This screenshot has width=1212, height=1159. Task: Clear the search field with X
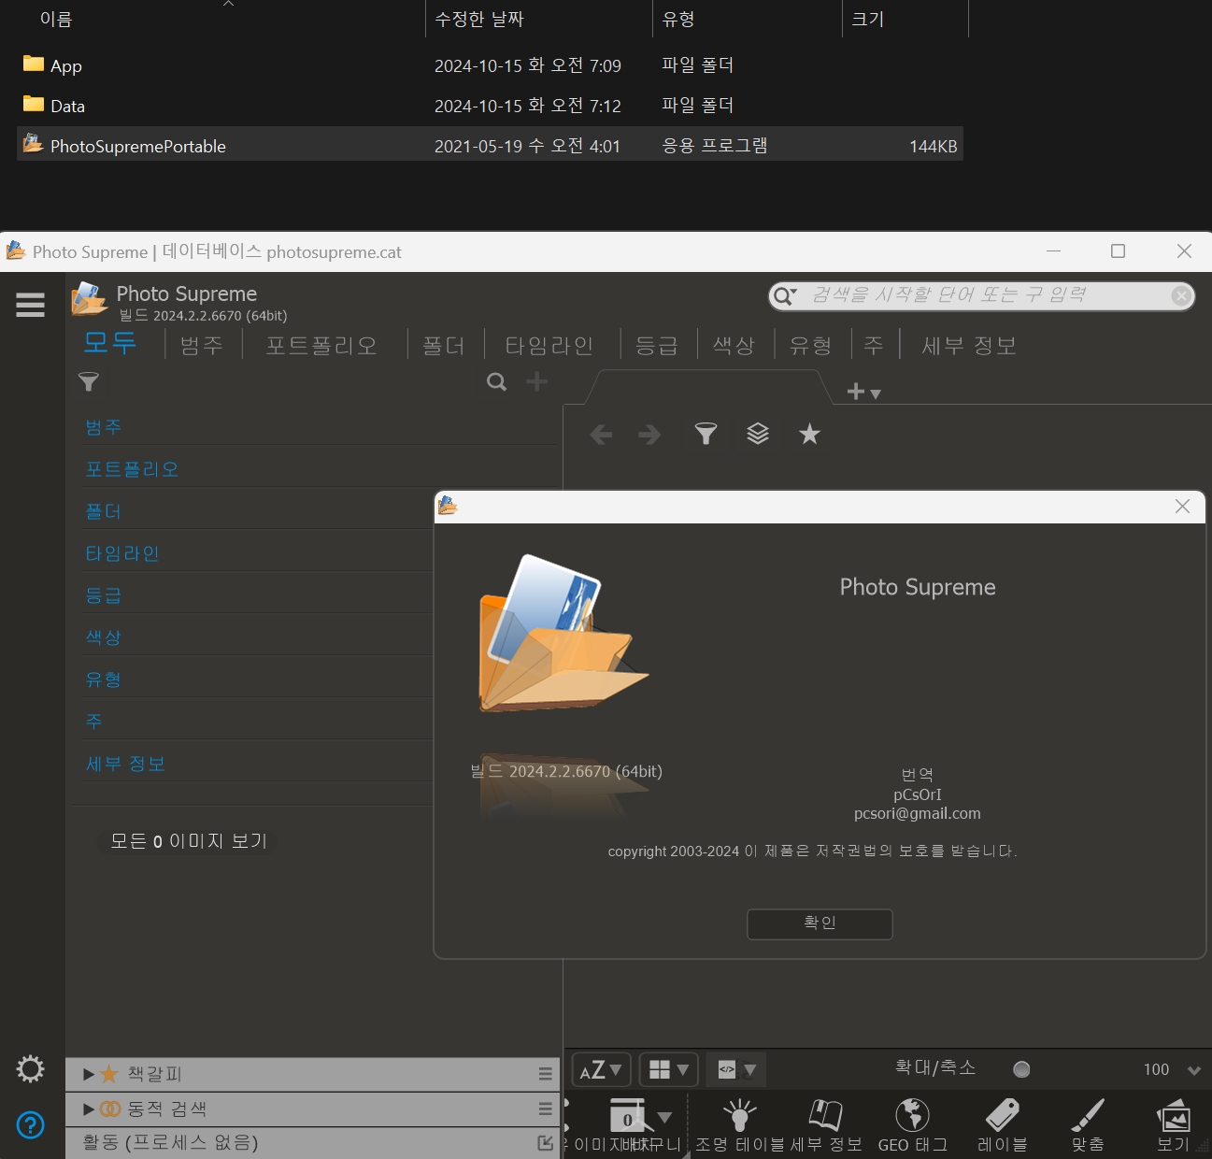point(1181,295)
